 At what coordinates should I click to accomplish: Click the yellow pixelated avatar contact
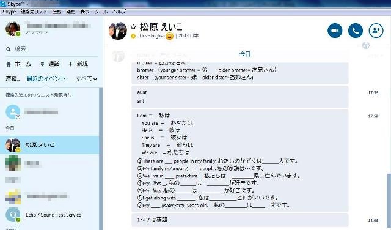(x=13, y=196)
